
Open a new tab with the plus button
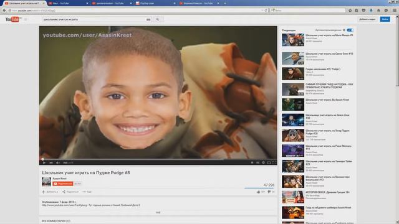225,3
